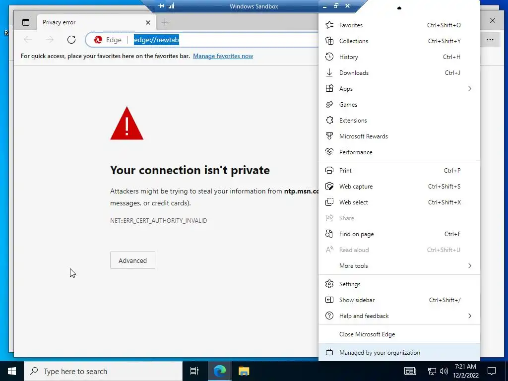Expand Help and feedback submenu arrow
Image resolution: width=508 pixels, height=381 pixels.
coord(469,316)
